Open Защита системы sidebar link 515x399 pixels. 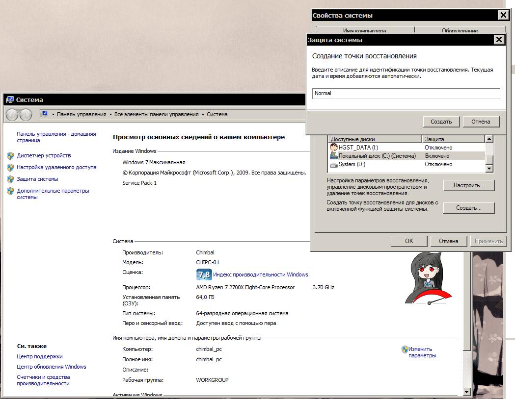click(37, 179)
